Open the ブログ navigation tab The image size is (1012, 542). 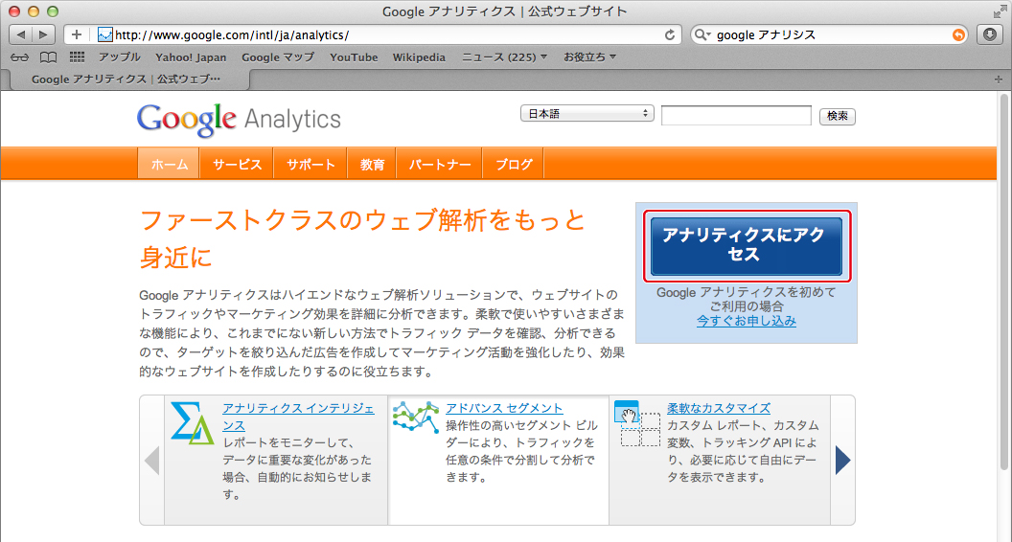click(514, 164)
